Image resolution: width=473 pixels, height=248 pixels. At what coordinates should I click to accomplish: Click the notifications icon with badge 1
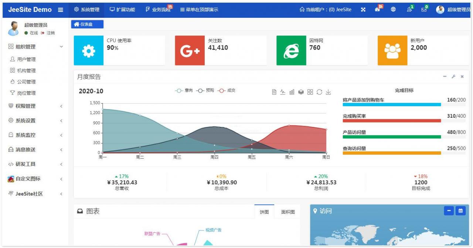[x=409, y=9]
